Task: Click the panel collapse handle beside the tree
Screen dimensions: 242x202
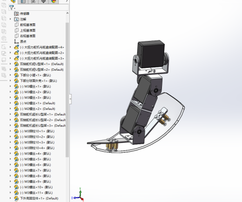Action: (70, 99)
